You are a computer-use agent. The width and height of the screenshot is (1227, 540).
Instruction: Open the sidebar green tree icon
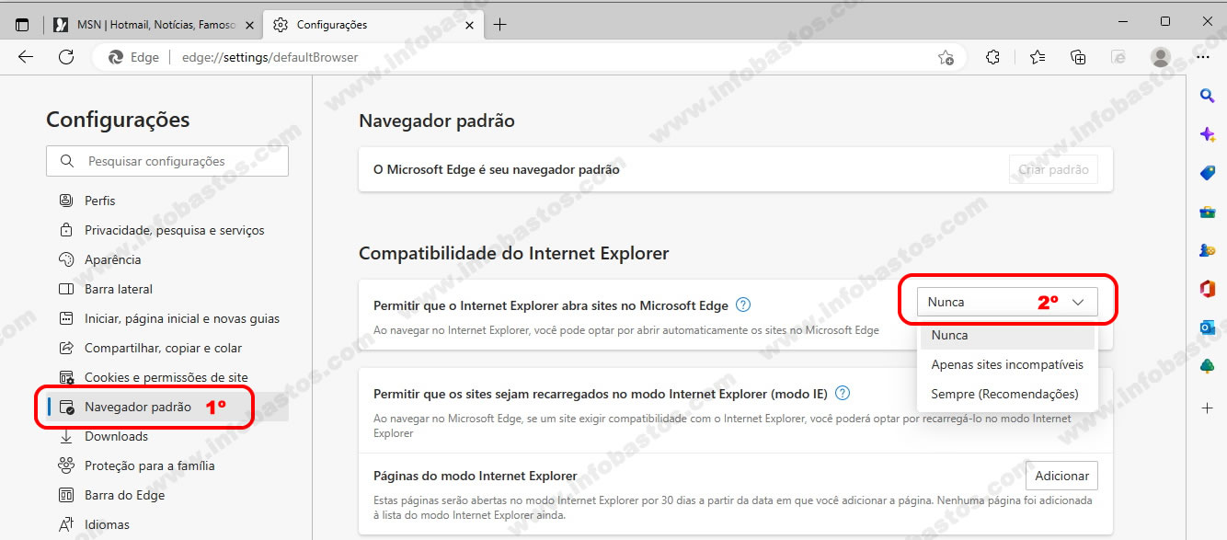[x=1207, y=366]
